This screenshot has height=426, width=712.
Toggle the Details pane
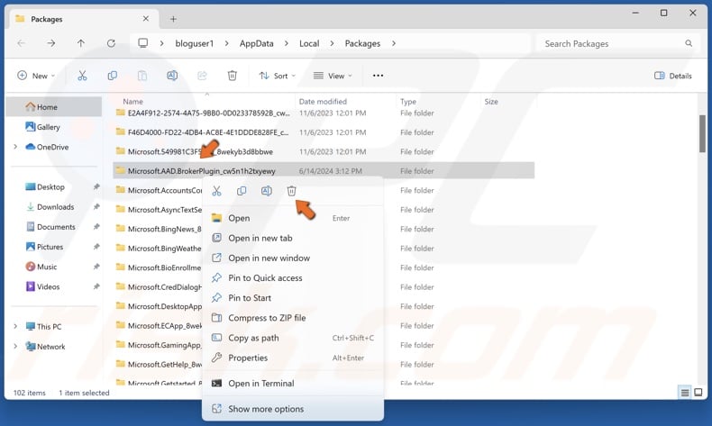(x=673, y=76)
